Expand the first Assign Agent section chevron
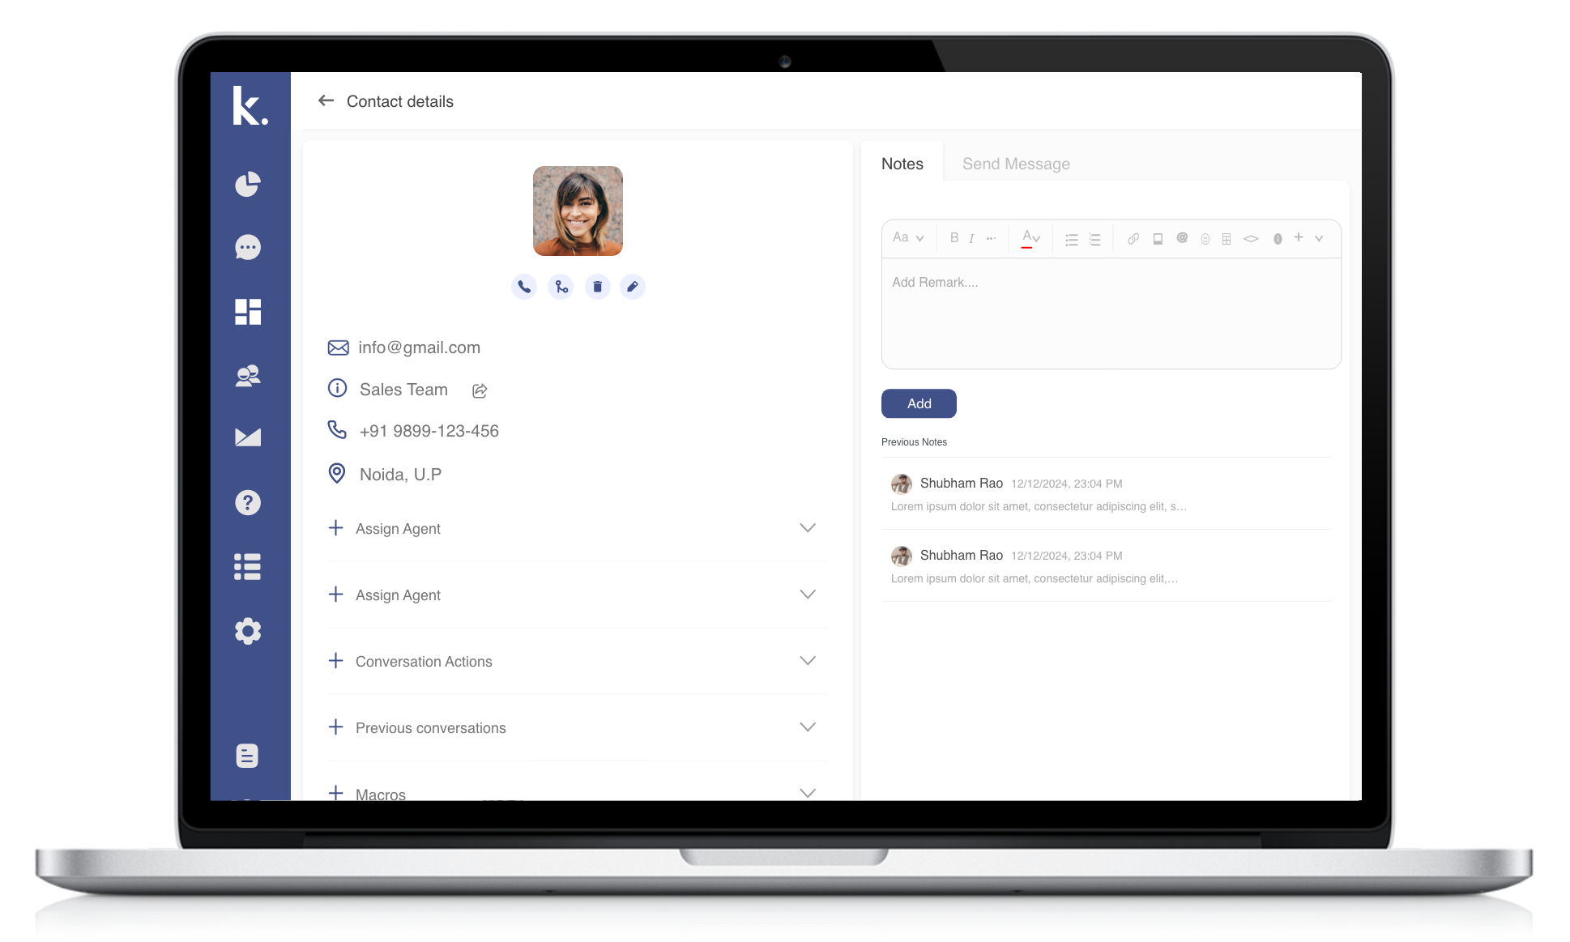Viewport: 1570px width, 942px height. (x=808, y=528)
